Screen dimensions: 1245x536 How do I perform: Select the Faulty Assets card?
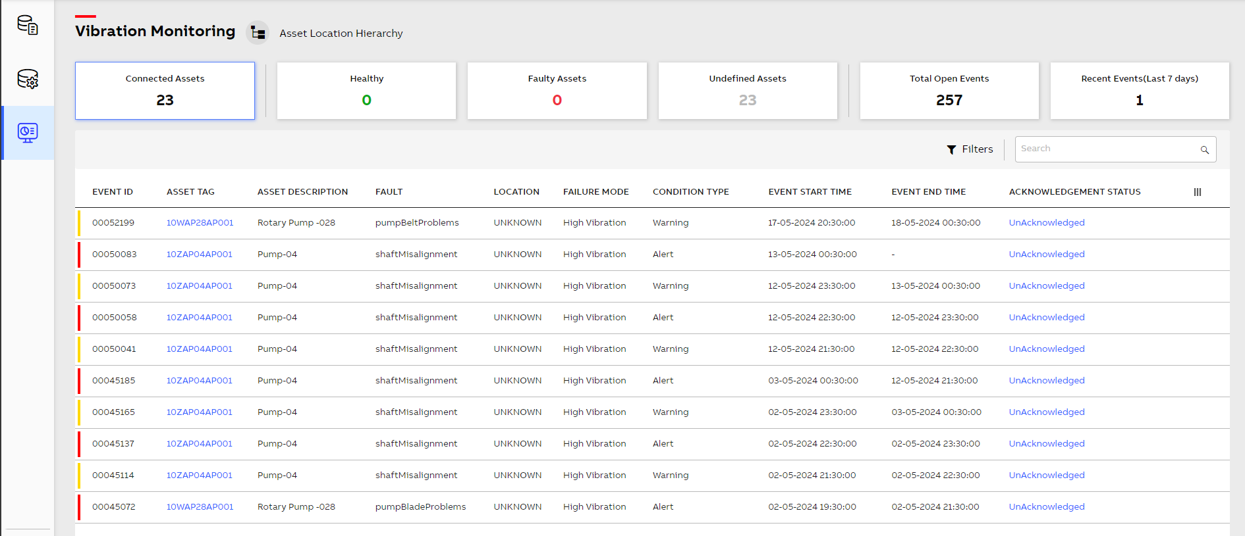click(x=557, y=91)
